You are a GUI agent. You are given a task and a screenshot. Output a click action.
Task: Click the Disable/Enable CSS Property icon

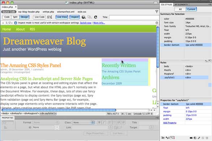[x=203, y=138]
